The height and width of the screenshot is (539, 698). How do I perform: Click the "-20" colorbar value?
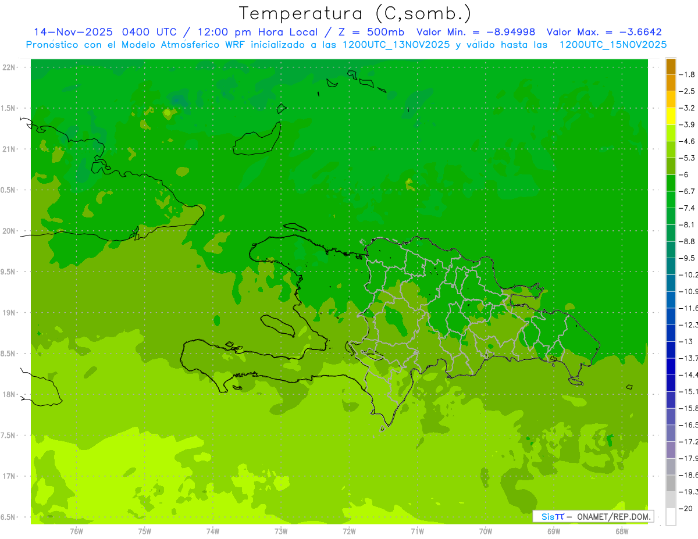point(686,508)
